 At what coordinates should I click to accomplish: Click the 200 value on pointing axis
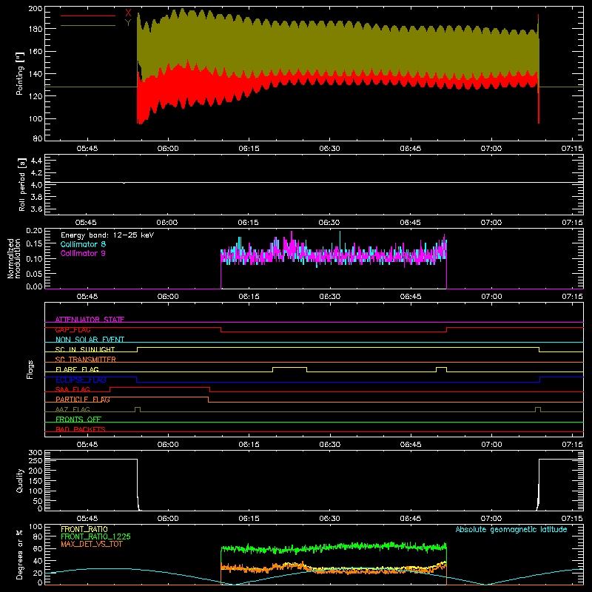click(x=35, y=8)
